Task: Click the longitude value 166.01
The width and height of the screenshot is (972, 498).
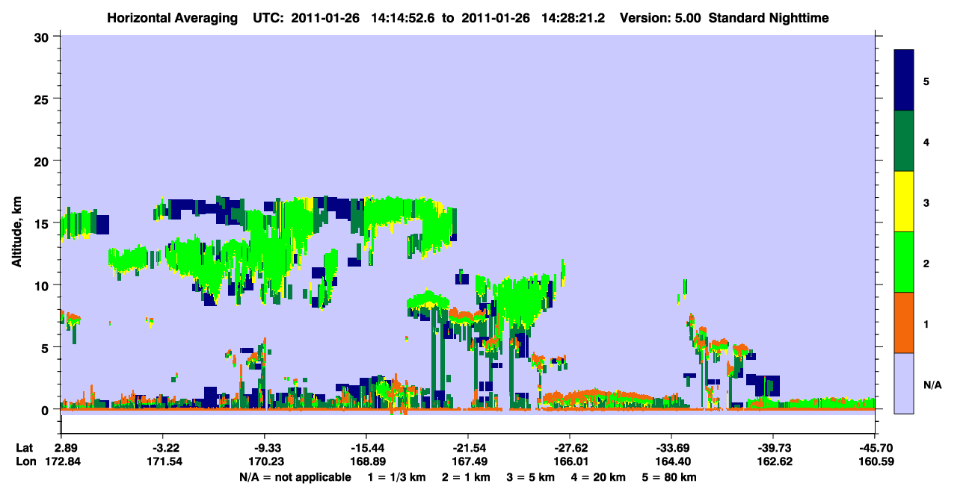Action: [570, 462]
